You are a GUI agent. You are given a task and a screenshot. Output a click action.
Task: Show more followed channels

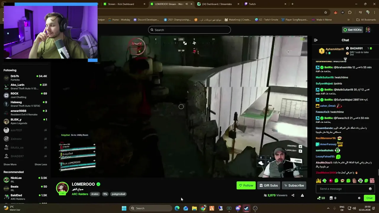click(10, 164)
